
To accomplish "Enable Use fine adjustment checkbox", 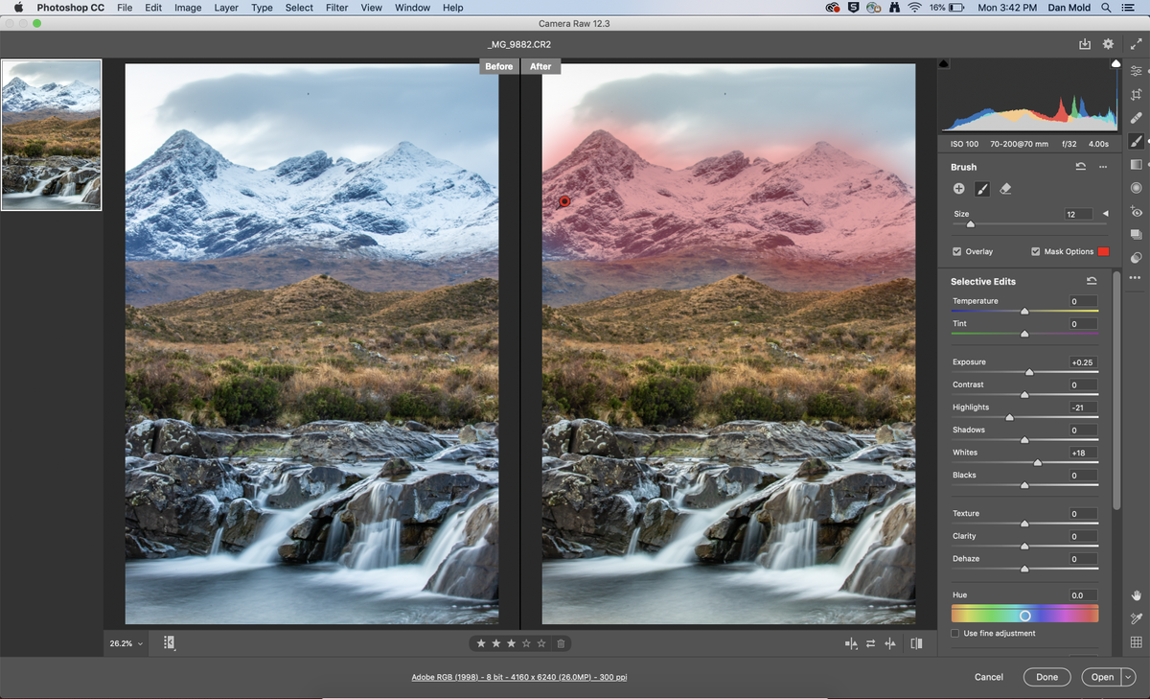I will 955,634.
